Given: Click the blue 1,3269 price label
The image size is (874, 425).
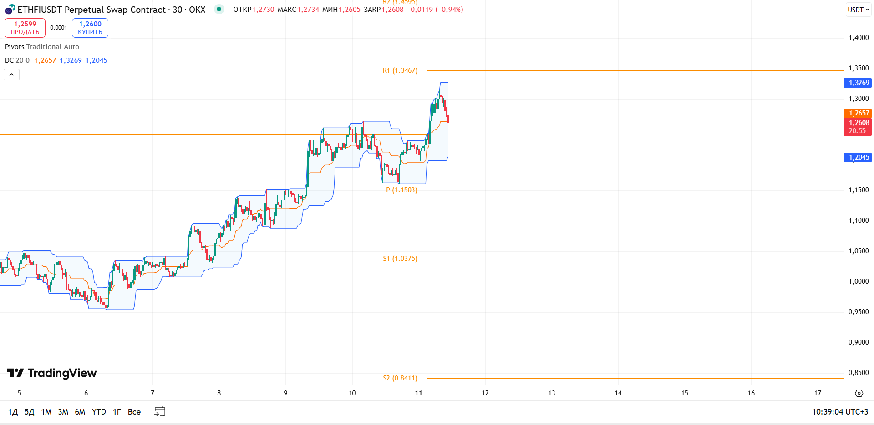Looking at the screenshot, I should [x=858, y=83].
